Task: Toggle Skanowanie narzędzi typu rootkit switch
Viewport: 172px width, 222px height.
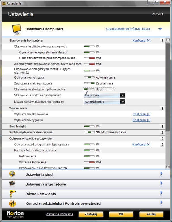Action: (89, 71)
